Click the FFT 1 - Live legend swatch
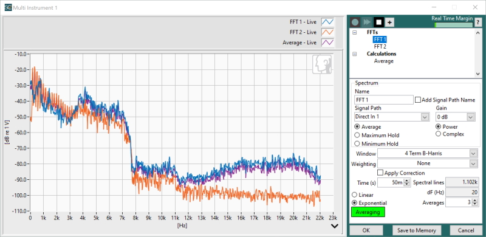 tap(327, 22)
